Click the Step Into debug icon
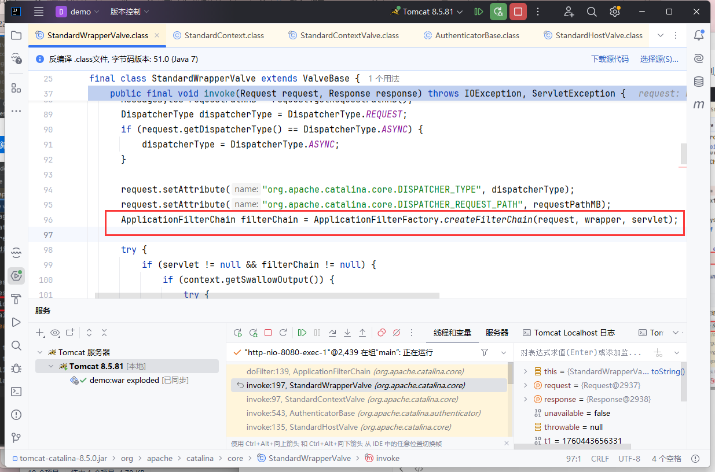The image size is (715, 472). (347, 333)
